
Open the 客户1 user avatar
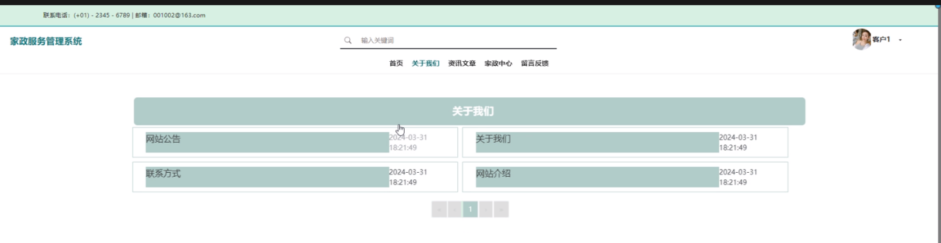click(861, 39)
